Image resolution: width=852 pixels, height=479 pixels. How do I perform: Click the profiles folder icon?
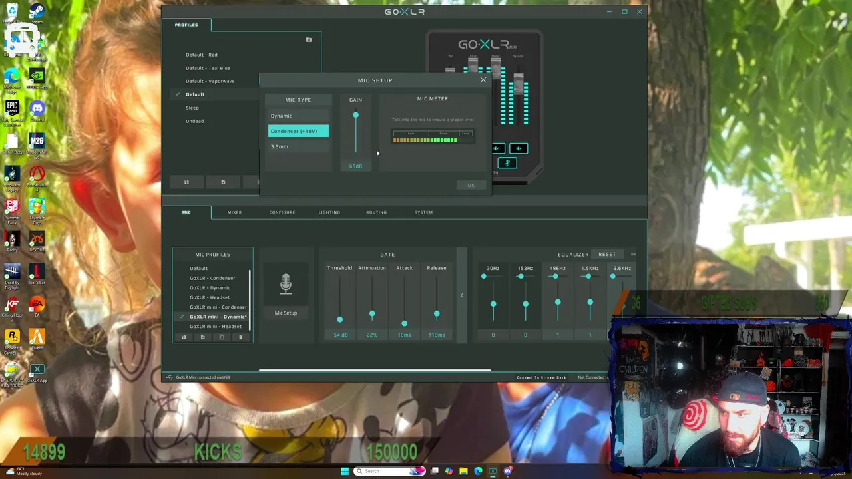point(309,40)
